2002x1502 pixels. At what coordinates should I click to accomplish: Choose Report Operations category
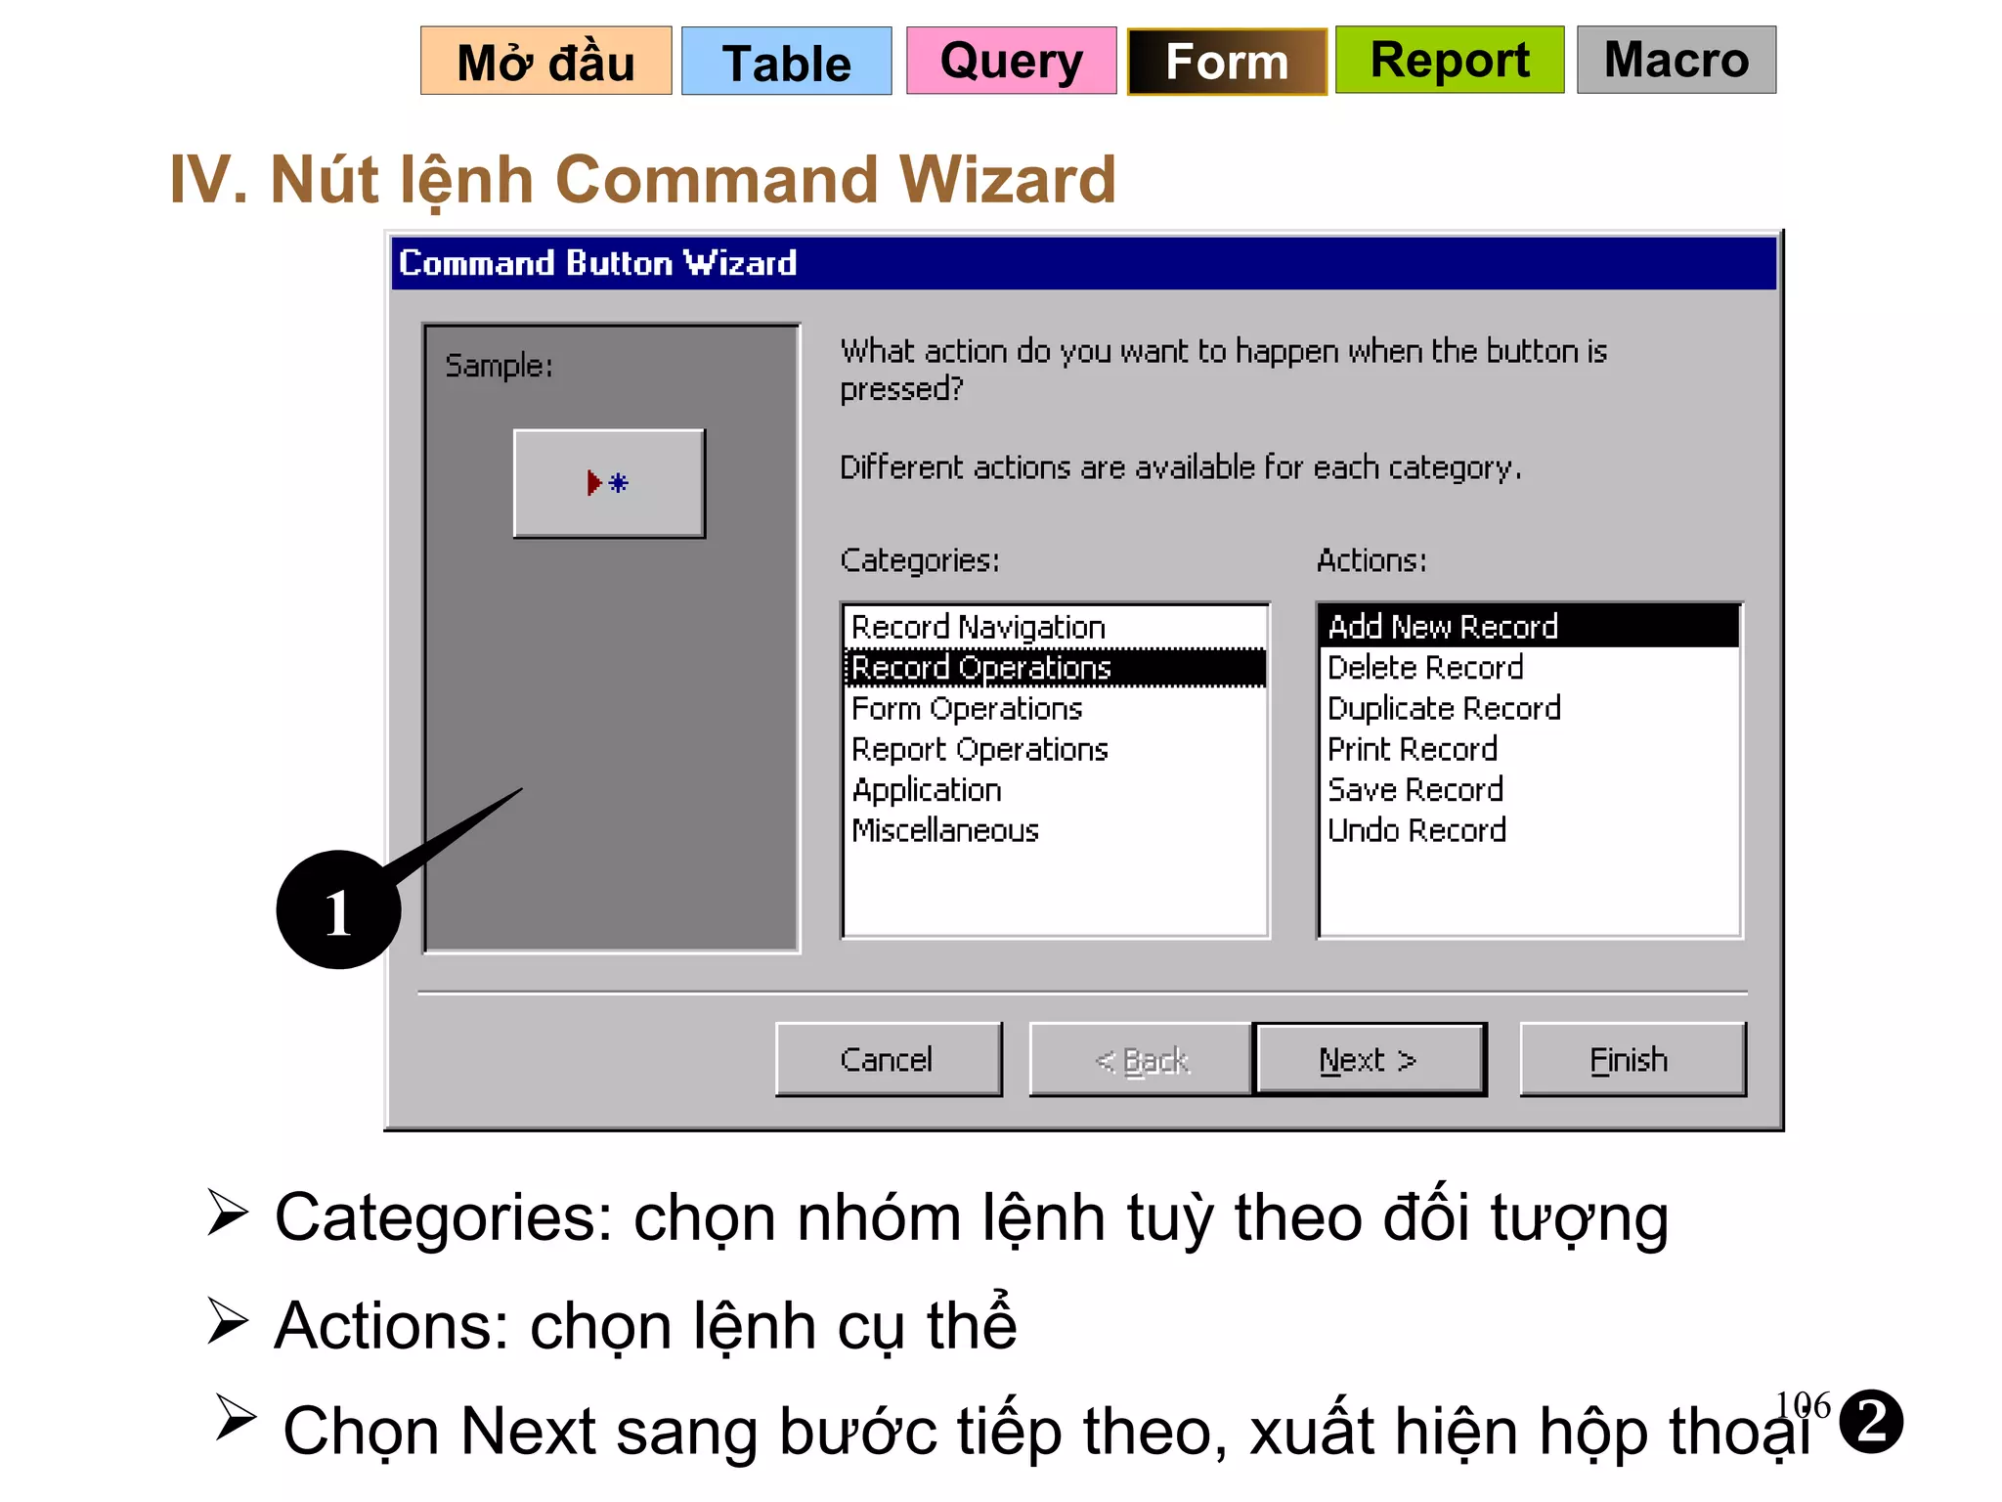1055,749
